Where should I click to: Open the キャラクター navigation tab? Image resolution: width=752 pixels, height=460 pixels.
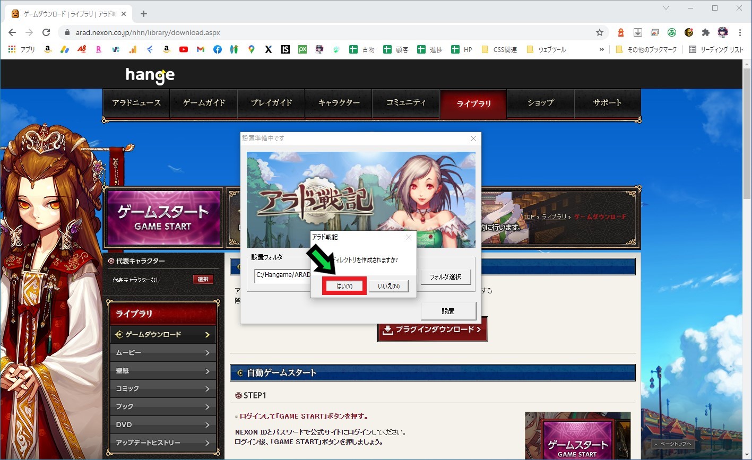339,103
